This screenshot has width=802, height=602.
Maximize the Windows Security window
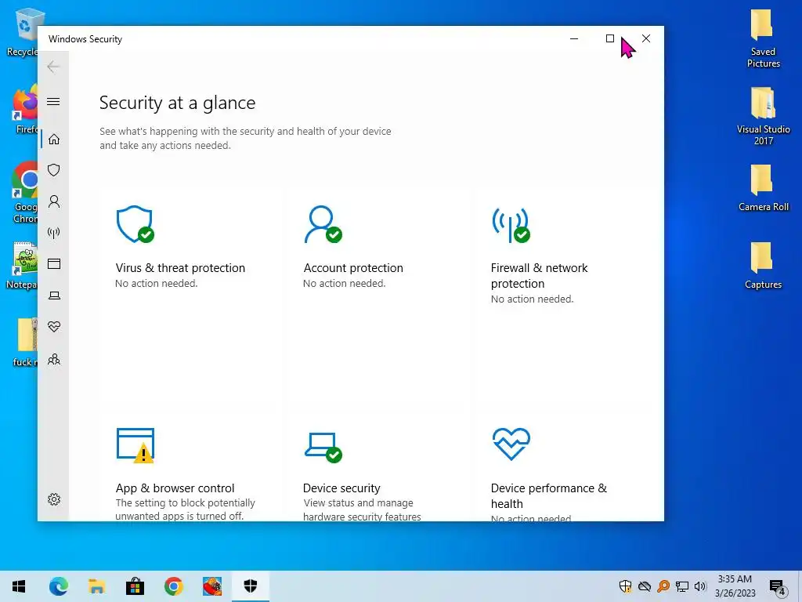[609, 38]
